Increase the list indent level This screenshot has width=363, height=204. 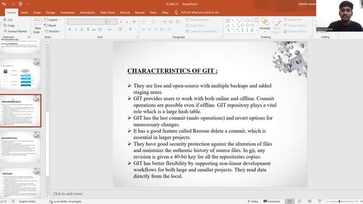pos(171,22)
